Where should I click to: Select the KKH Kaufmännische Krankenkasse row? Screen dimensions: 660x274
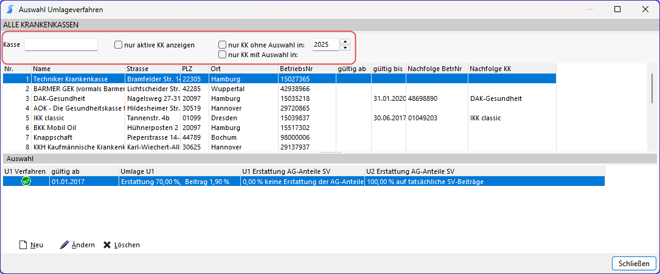pyautogui.click(x=279, y=146)
